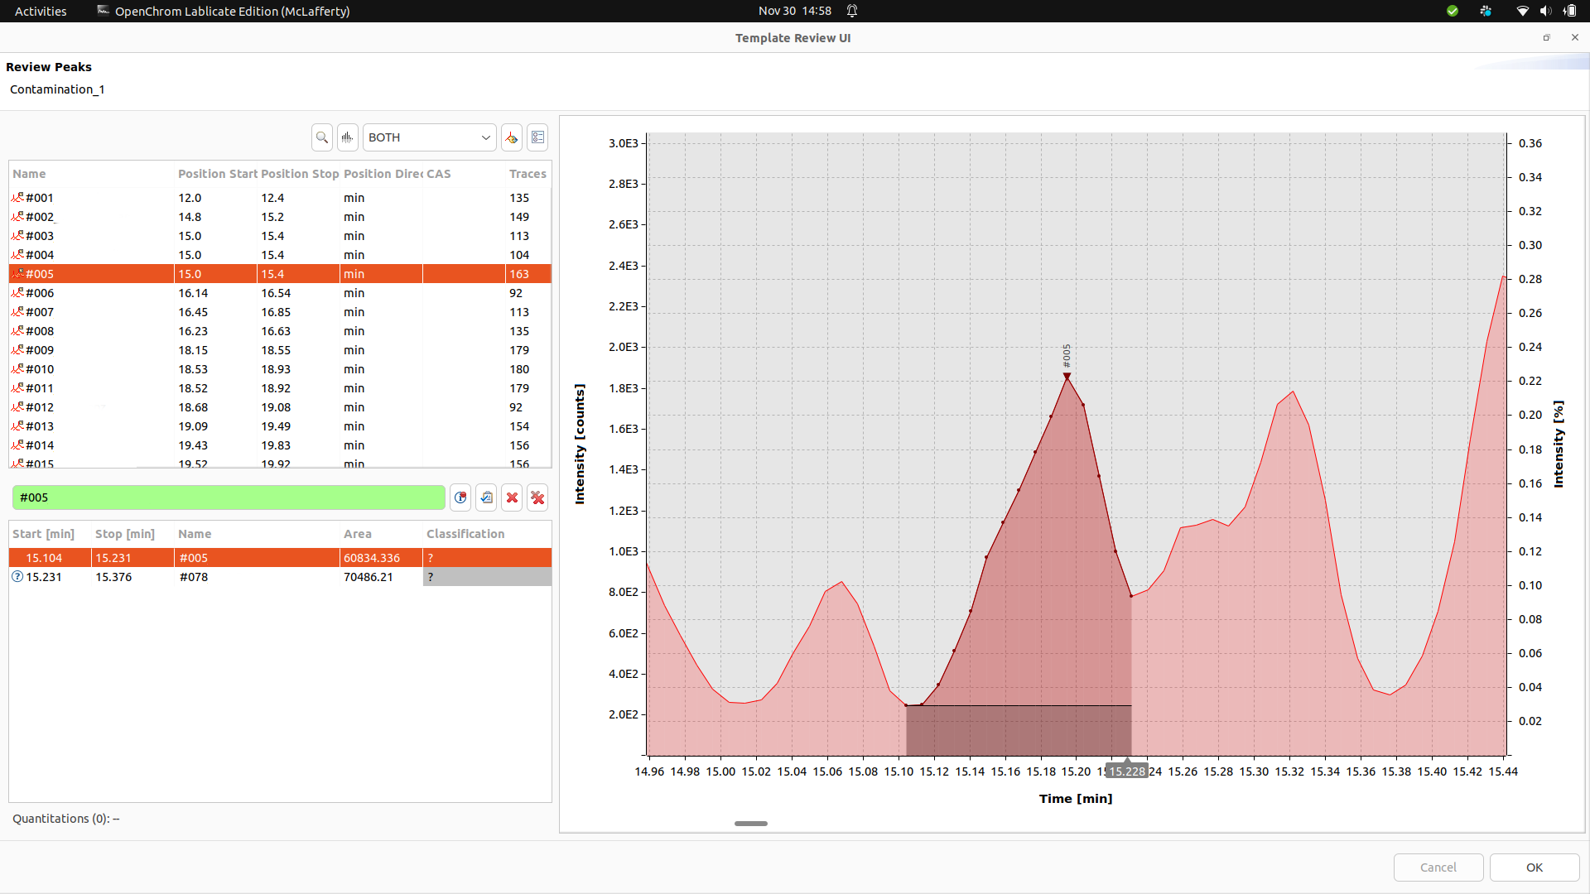Confirm review with the OK button
This screenshot has width=1590, height=894.
click(x=1532, y=868)
